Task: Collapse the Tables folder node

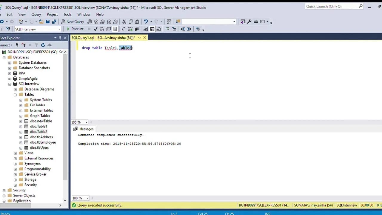Action: pyautogui.click(x=15, y=95)
